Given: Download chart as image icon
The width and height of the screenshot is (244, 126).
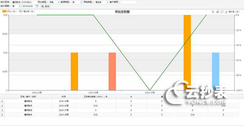Looking at the screenshot, I should coord(226,12).
